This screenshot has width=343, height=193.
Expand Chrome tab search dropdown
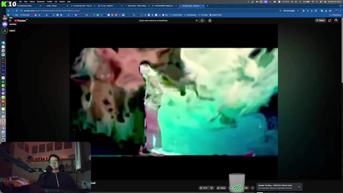(340, 6)
